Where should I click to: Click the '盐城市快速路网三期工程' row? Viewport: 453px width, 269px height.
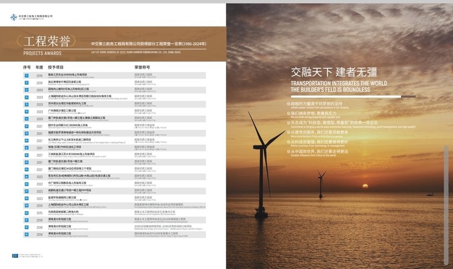pyautogui.click(x=114, y=198)
